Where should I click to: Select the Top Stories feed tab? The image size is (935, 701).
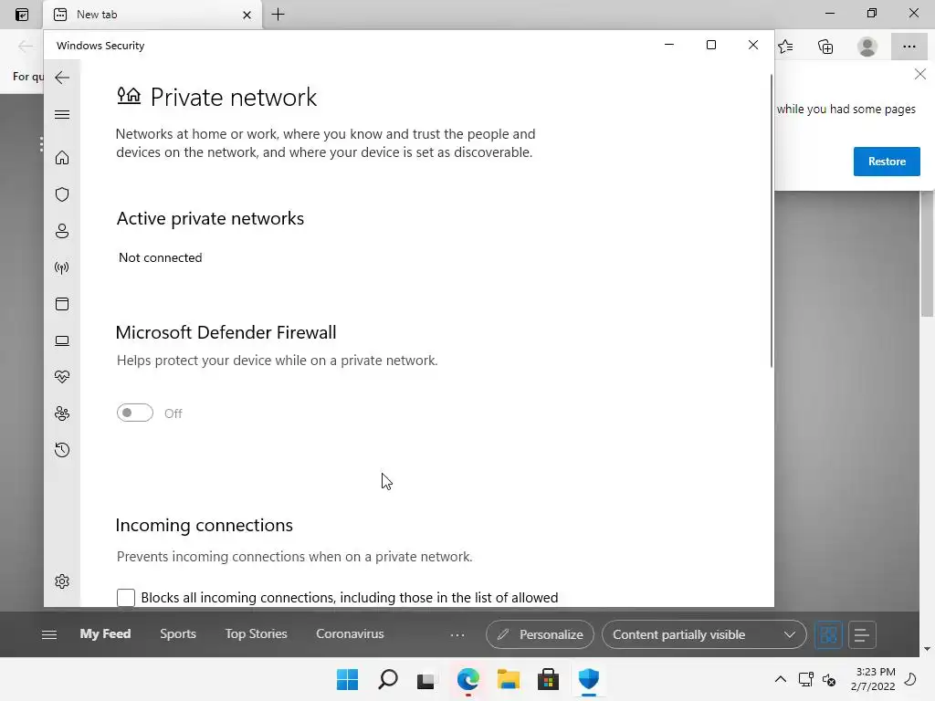(257, 633)
